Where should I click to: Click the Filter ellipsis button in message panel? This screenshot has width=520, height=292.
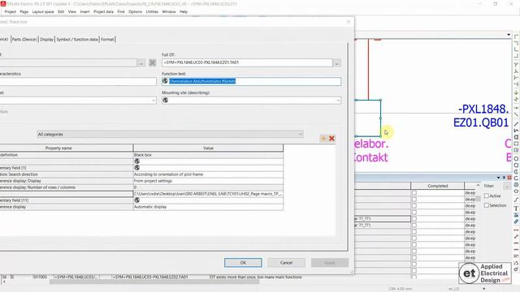(x=506, y=186)
